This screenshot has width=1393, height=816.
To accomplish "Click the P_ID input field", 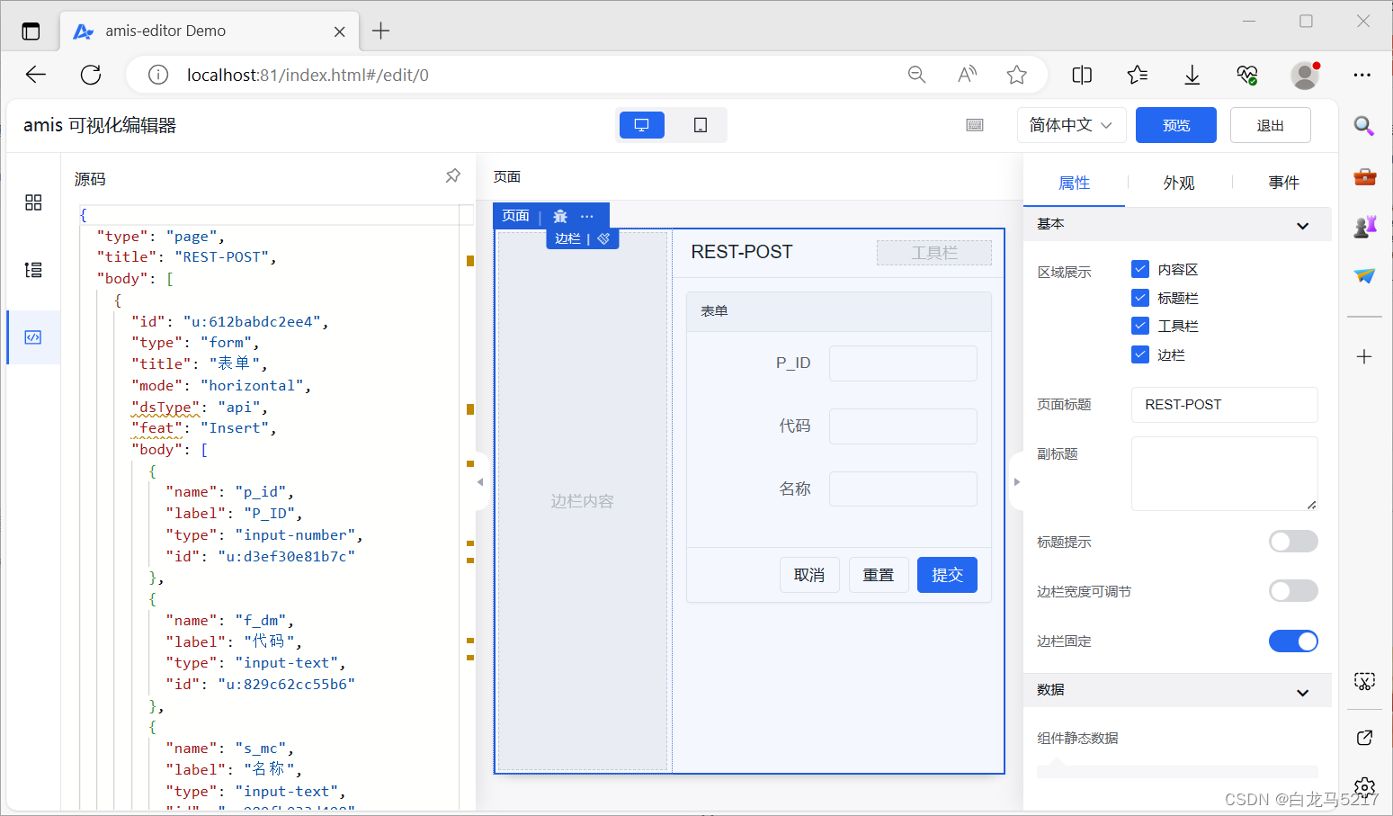I will click(x=903, y=363).
